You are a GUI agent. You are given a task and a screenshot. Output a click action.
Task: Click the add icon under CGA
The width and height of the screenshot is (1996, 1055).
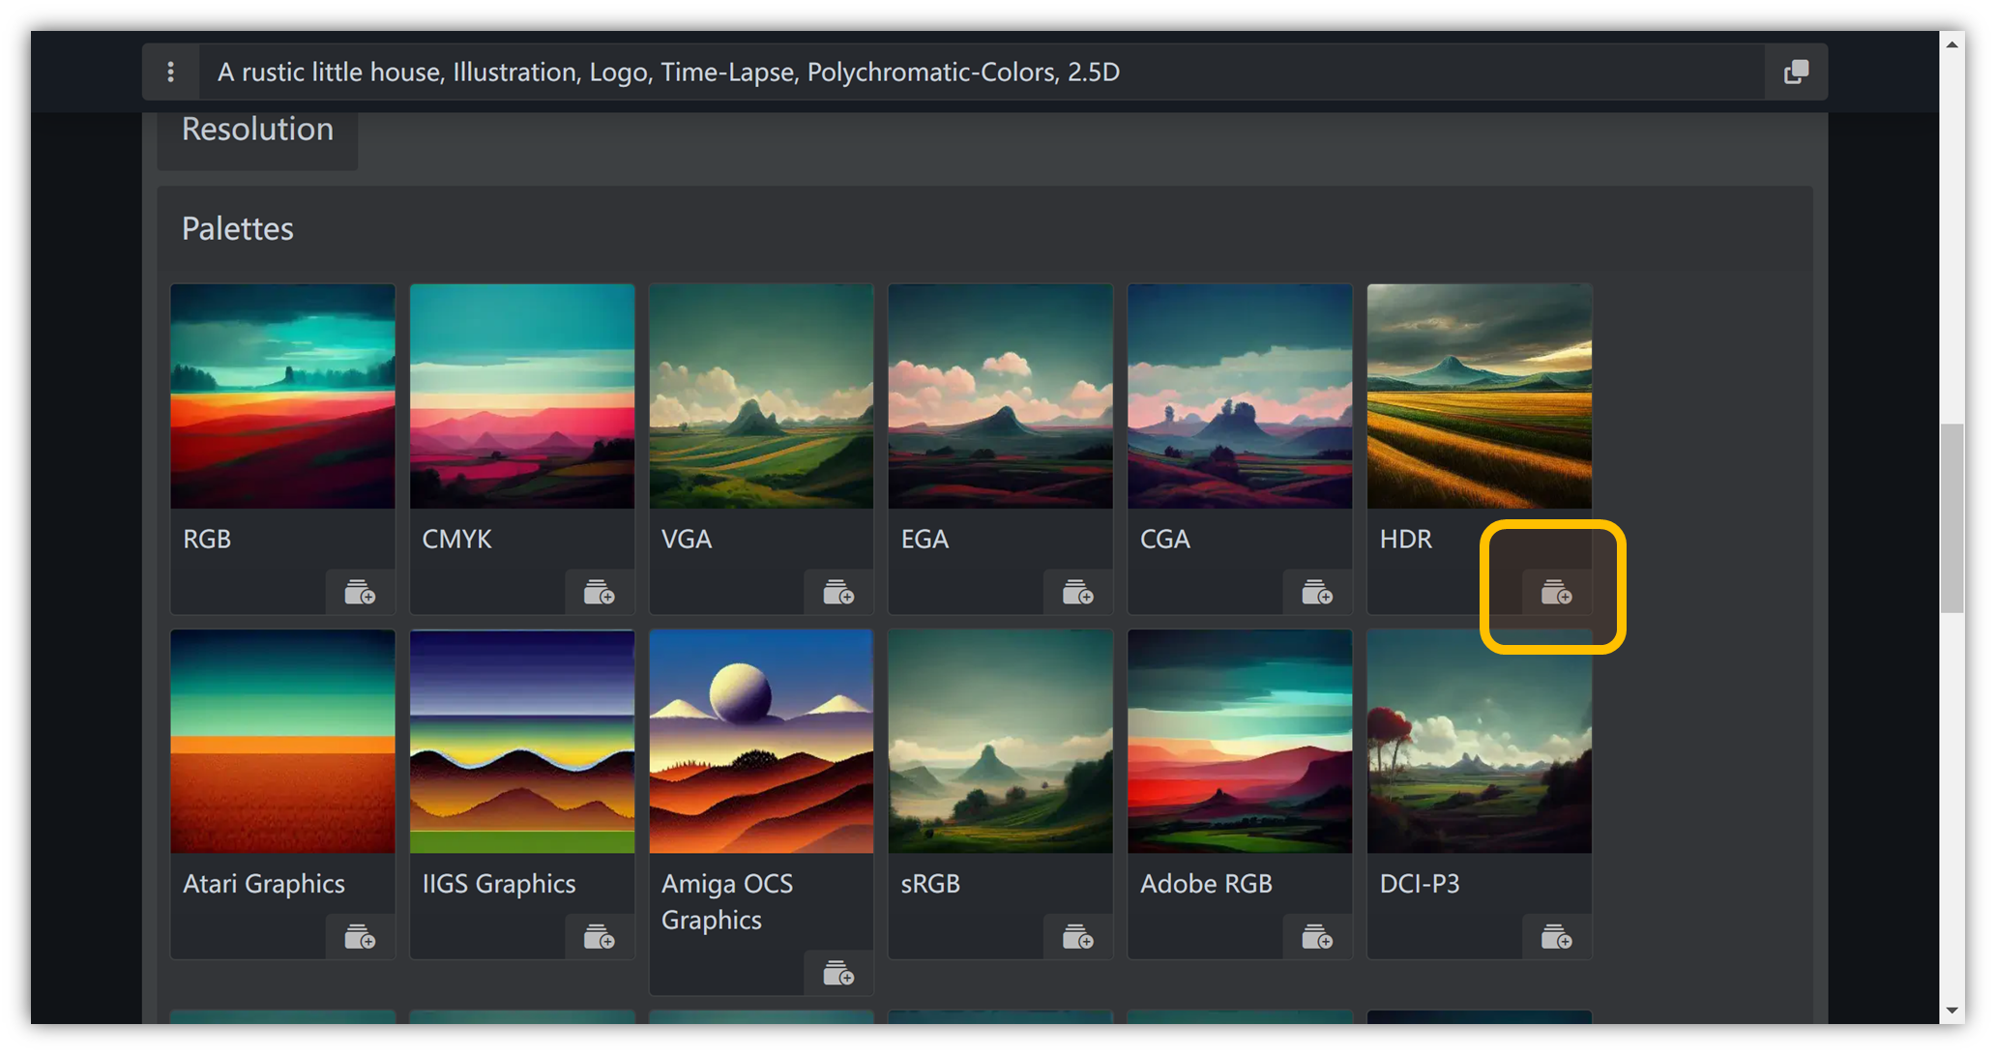1316,592
